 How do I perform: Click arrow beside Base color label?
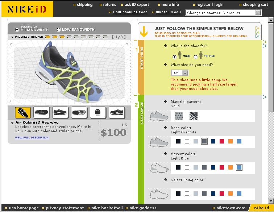166,128
